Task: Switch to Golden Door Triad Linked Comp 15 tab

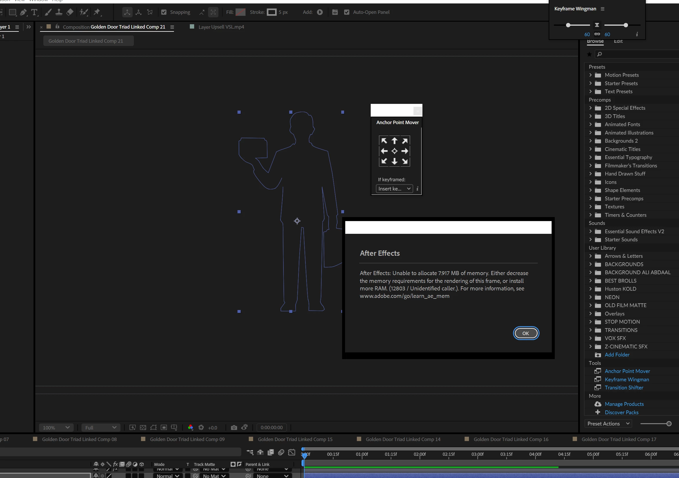Action: tap(295, 439)
